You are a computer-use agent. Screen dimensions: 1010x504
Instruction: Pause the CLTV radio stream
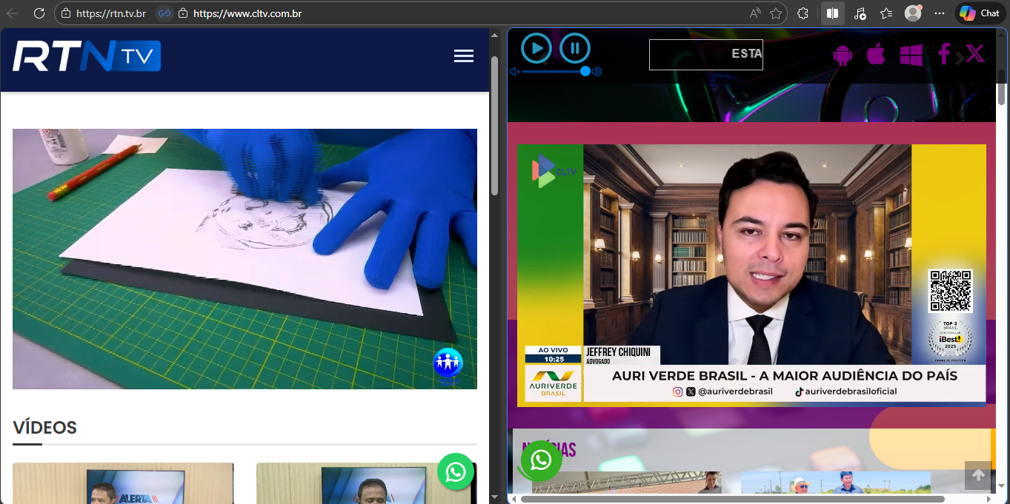pos(575,49)
